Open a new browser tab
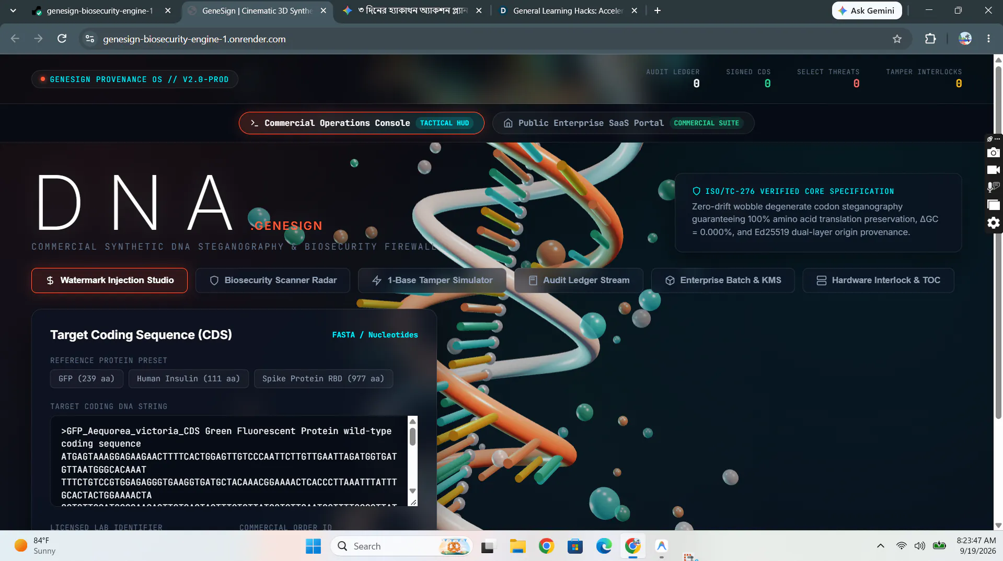This screenshot has height=561, width=1003. click(x=658, y=10)
